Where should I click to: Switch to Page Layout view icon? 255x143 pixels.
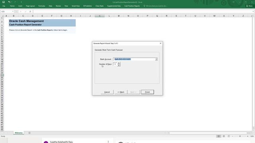point(224,136)
